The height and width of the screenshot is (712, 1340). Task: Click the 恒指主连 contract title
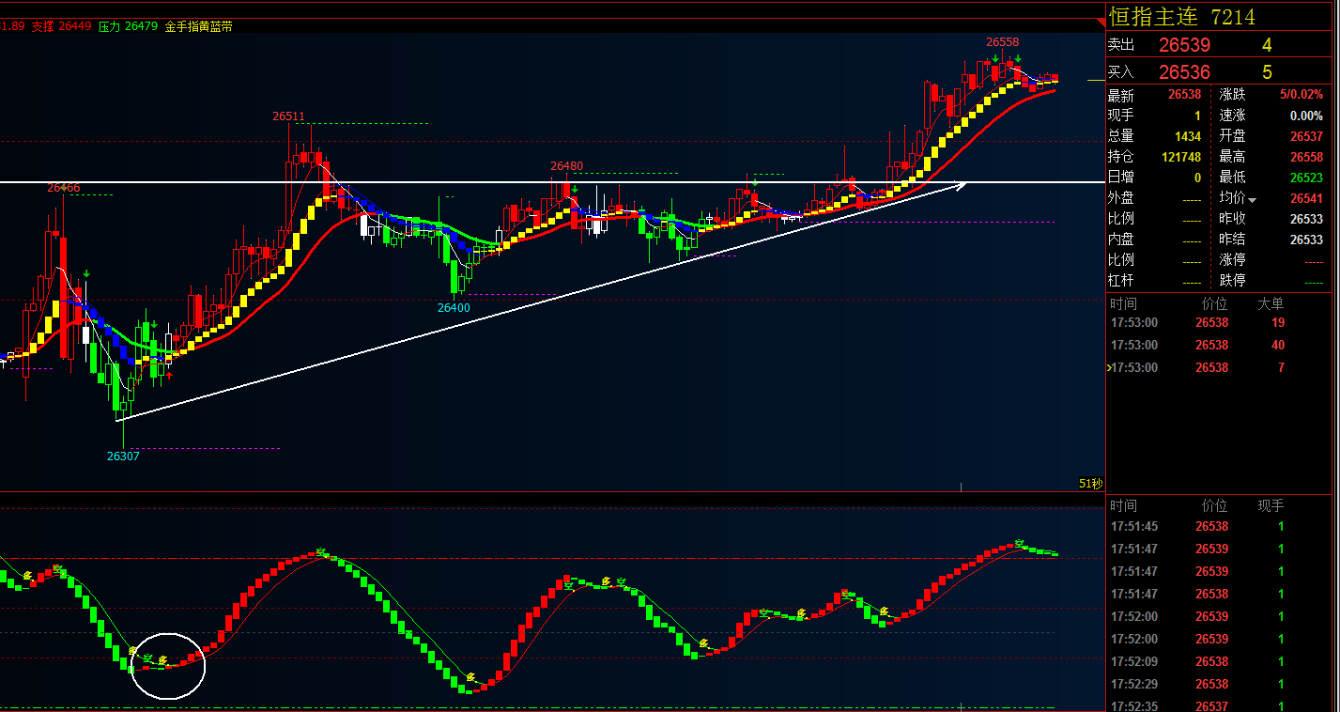(x=1154, y=17)
